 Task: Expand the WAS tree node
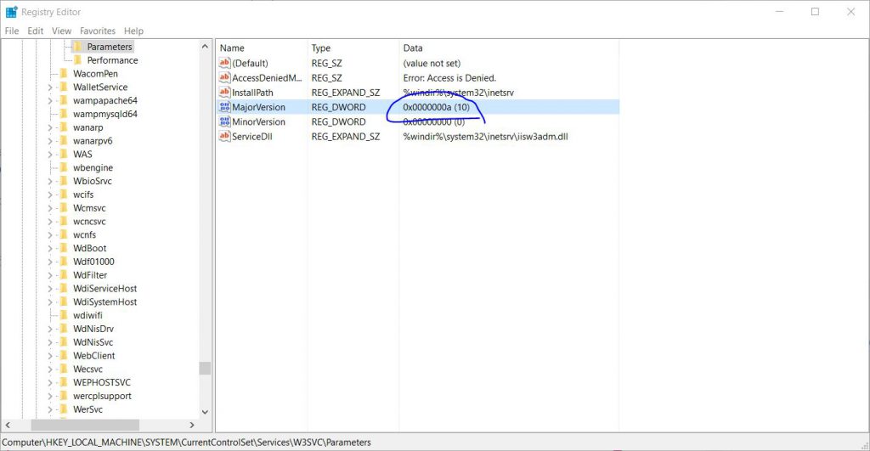pos(49,155)
